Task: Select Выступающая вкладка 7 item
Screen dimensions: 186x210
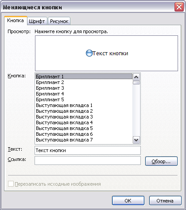Action: coord(84,140)
